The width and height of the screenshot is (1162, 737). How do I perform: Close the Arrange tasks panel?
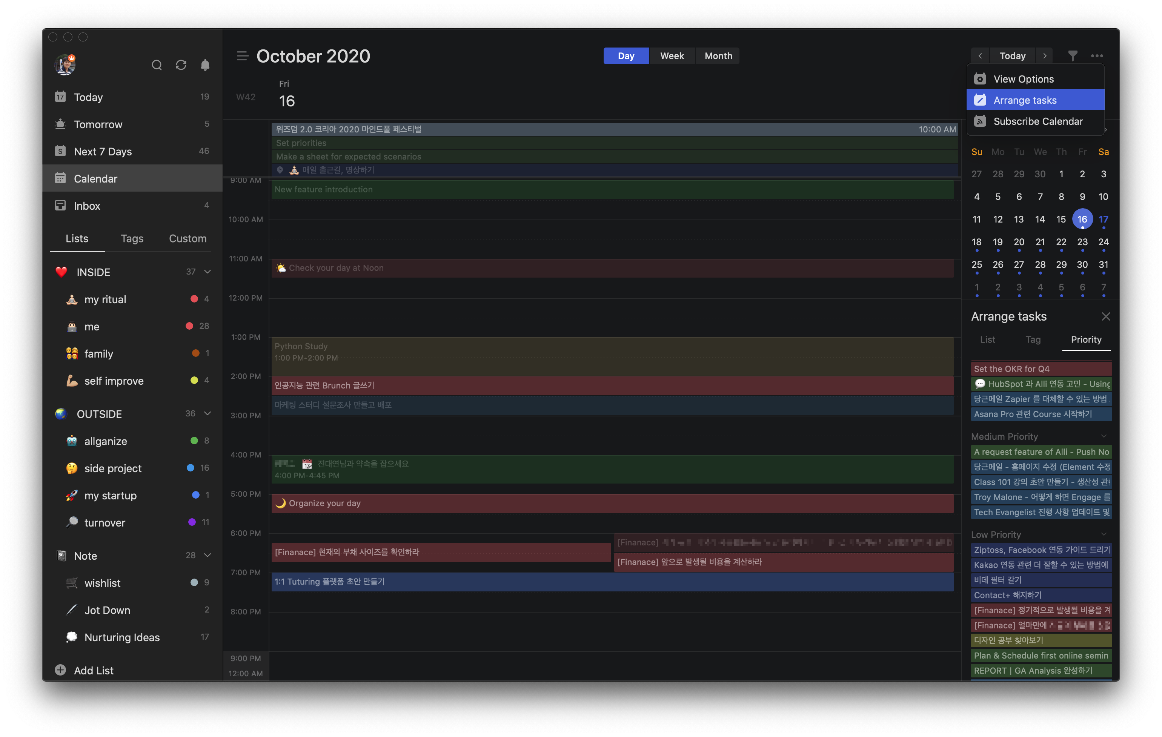(x=1106, y=316)
